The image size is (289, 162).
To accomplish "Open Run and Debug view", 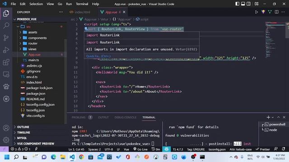I will [x=6, y=50].
